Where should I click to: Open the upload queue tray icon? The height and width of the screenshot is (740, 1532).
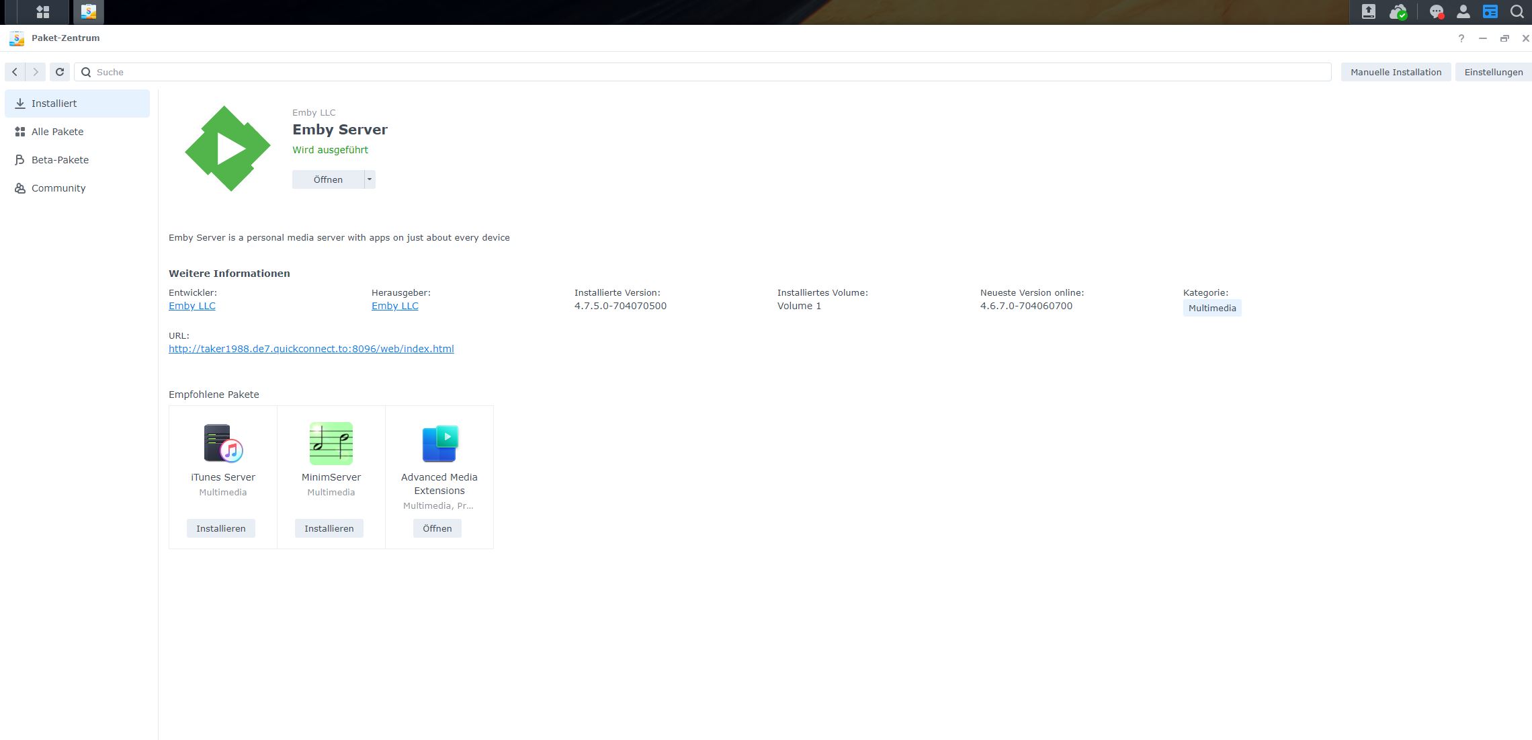coord(1368,11)
